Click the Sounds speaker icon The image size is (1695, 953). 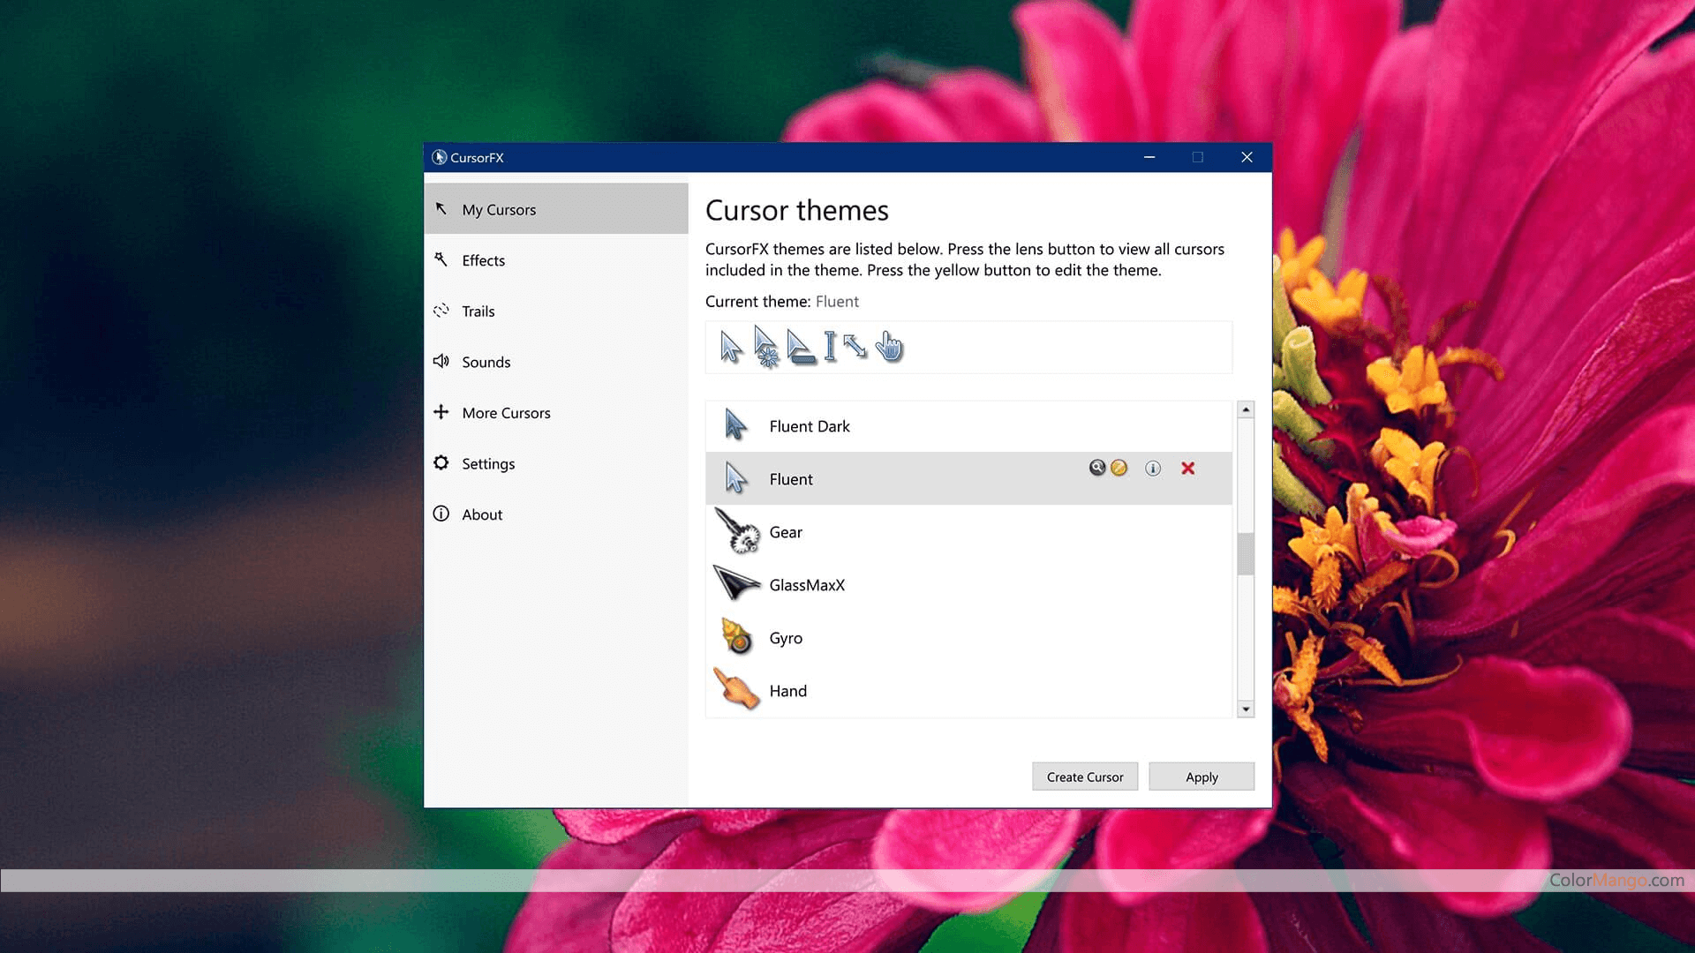tap(441, 361)
